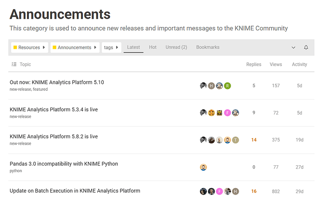The width and height of the screenshot is (321, 202).
Task: Open the Resources category dropdown
Action: pos(29,47)
